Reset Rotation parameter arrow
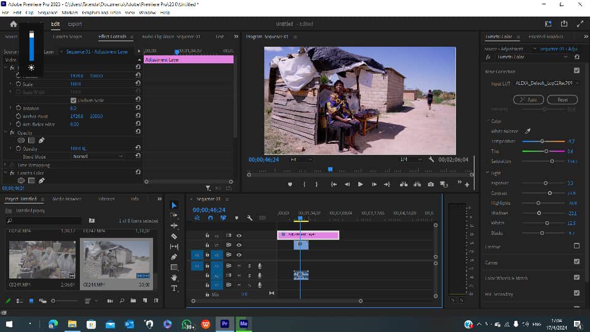The width and height of the screenshot is (590, 332). (x=138, y=108)
